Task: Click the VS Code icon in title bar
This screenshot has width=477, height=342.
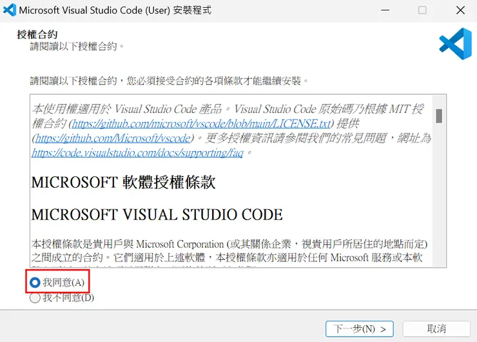Action: click(10, 10)
